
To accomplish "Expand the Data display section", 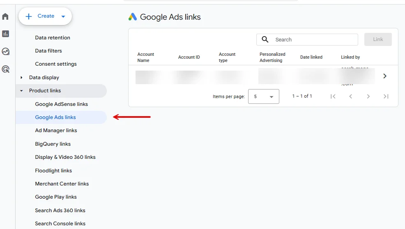I will tap(21, 78).
